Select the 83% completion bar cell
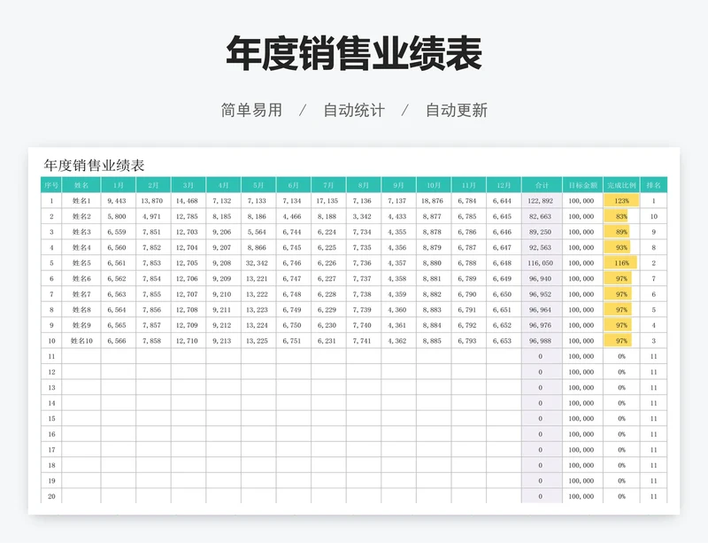The height and width of the screenshot is (543, 708). 621,216
